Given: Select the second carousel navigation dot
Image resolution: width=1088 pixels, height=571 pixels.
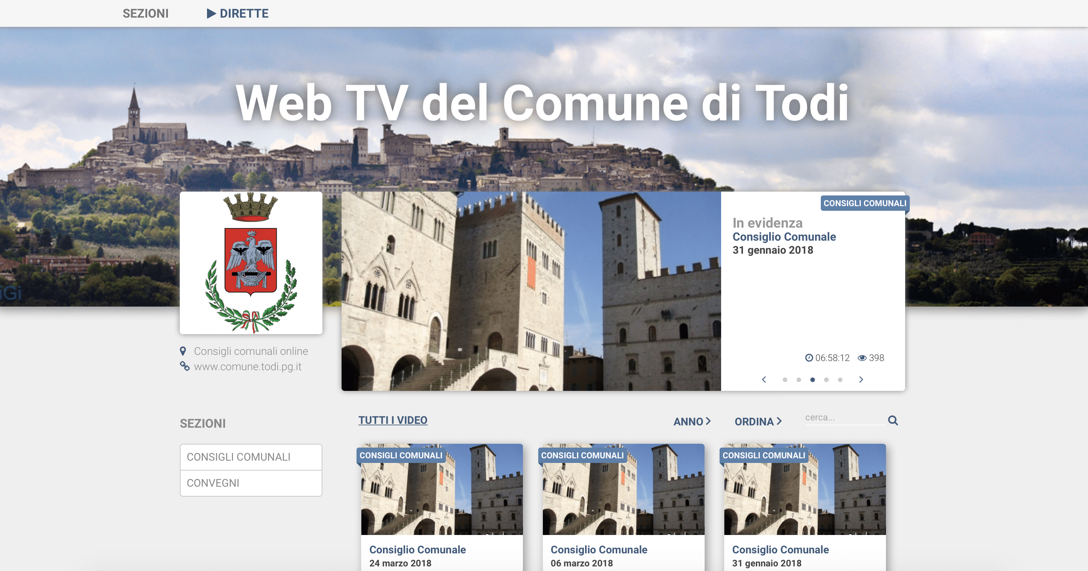Looking at the screenshot, I should point(798,379).
